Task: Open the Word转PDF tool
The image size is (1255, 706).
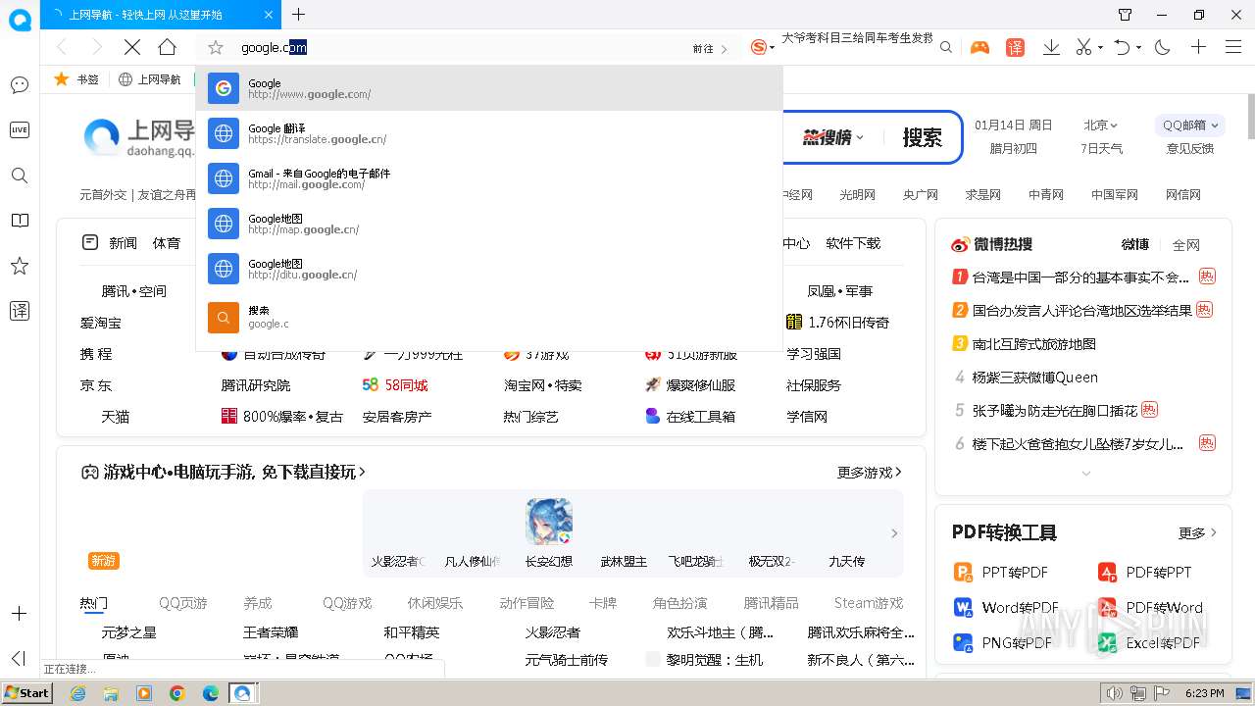Action: (1006, 608)
